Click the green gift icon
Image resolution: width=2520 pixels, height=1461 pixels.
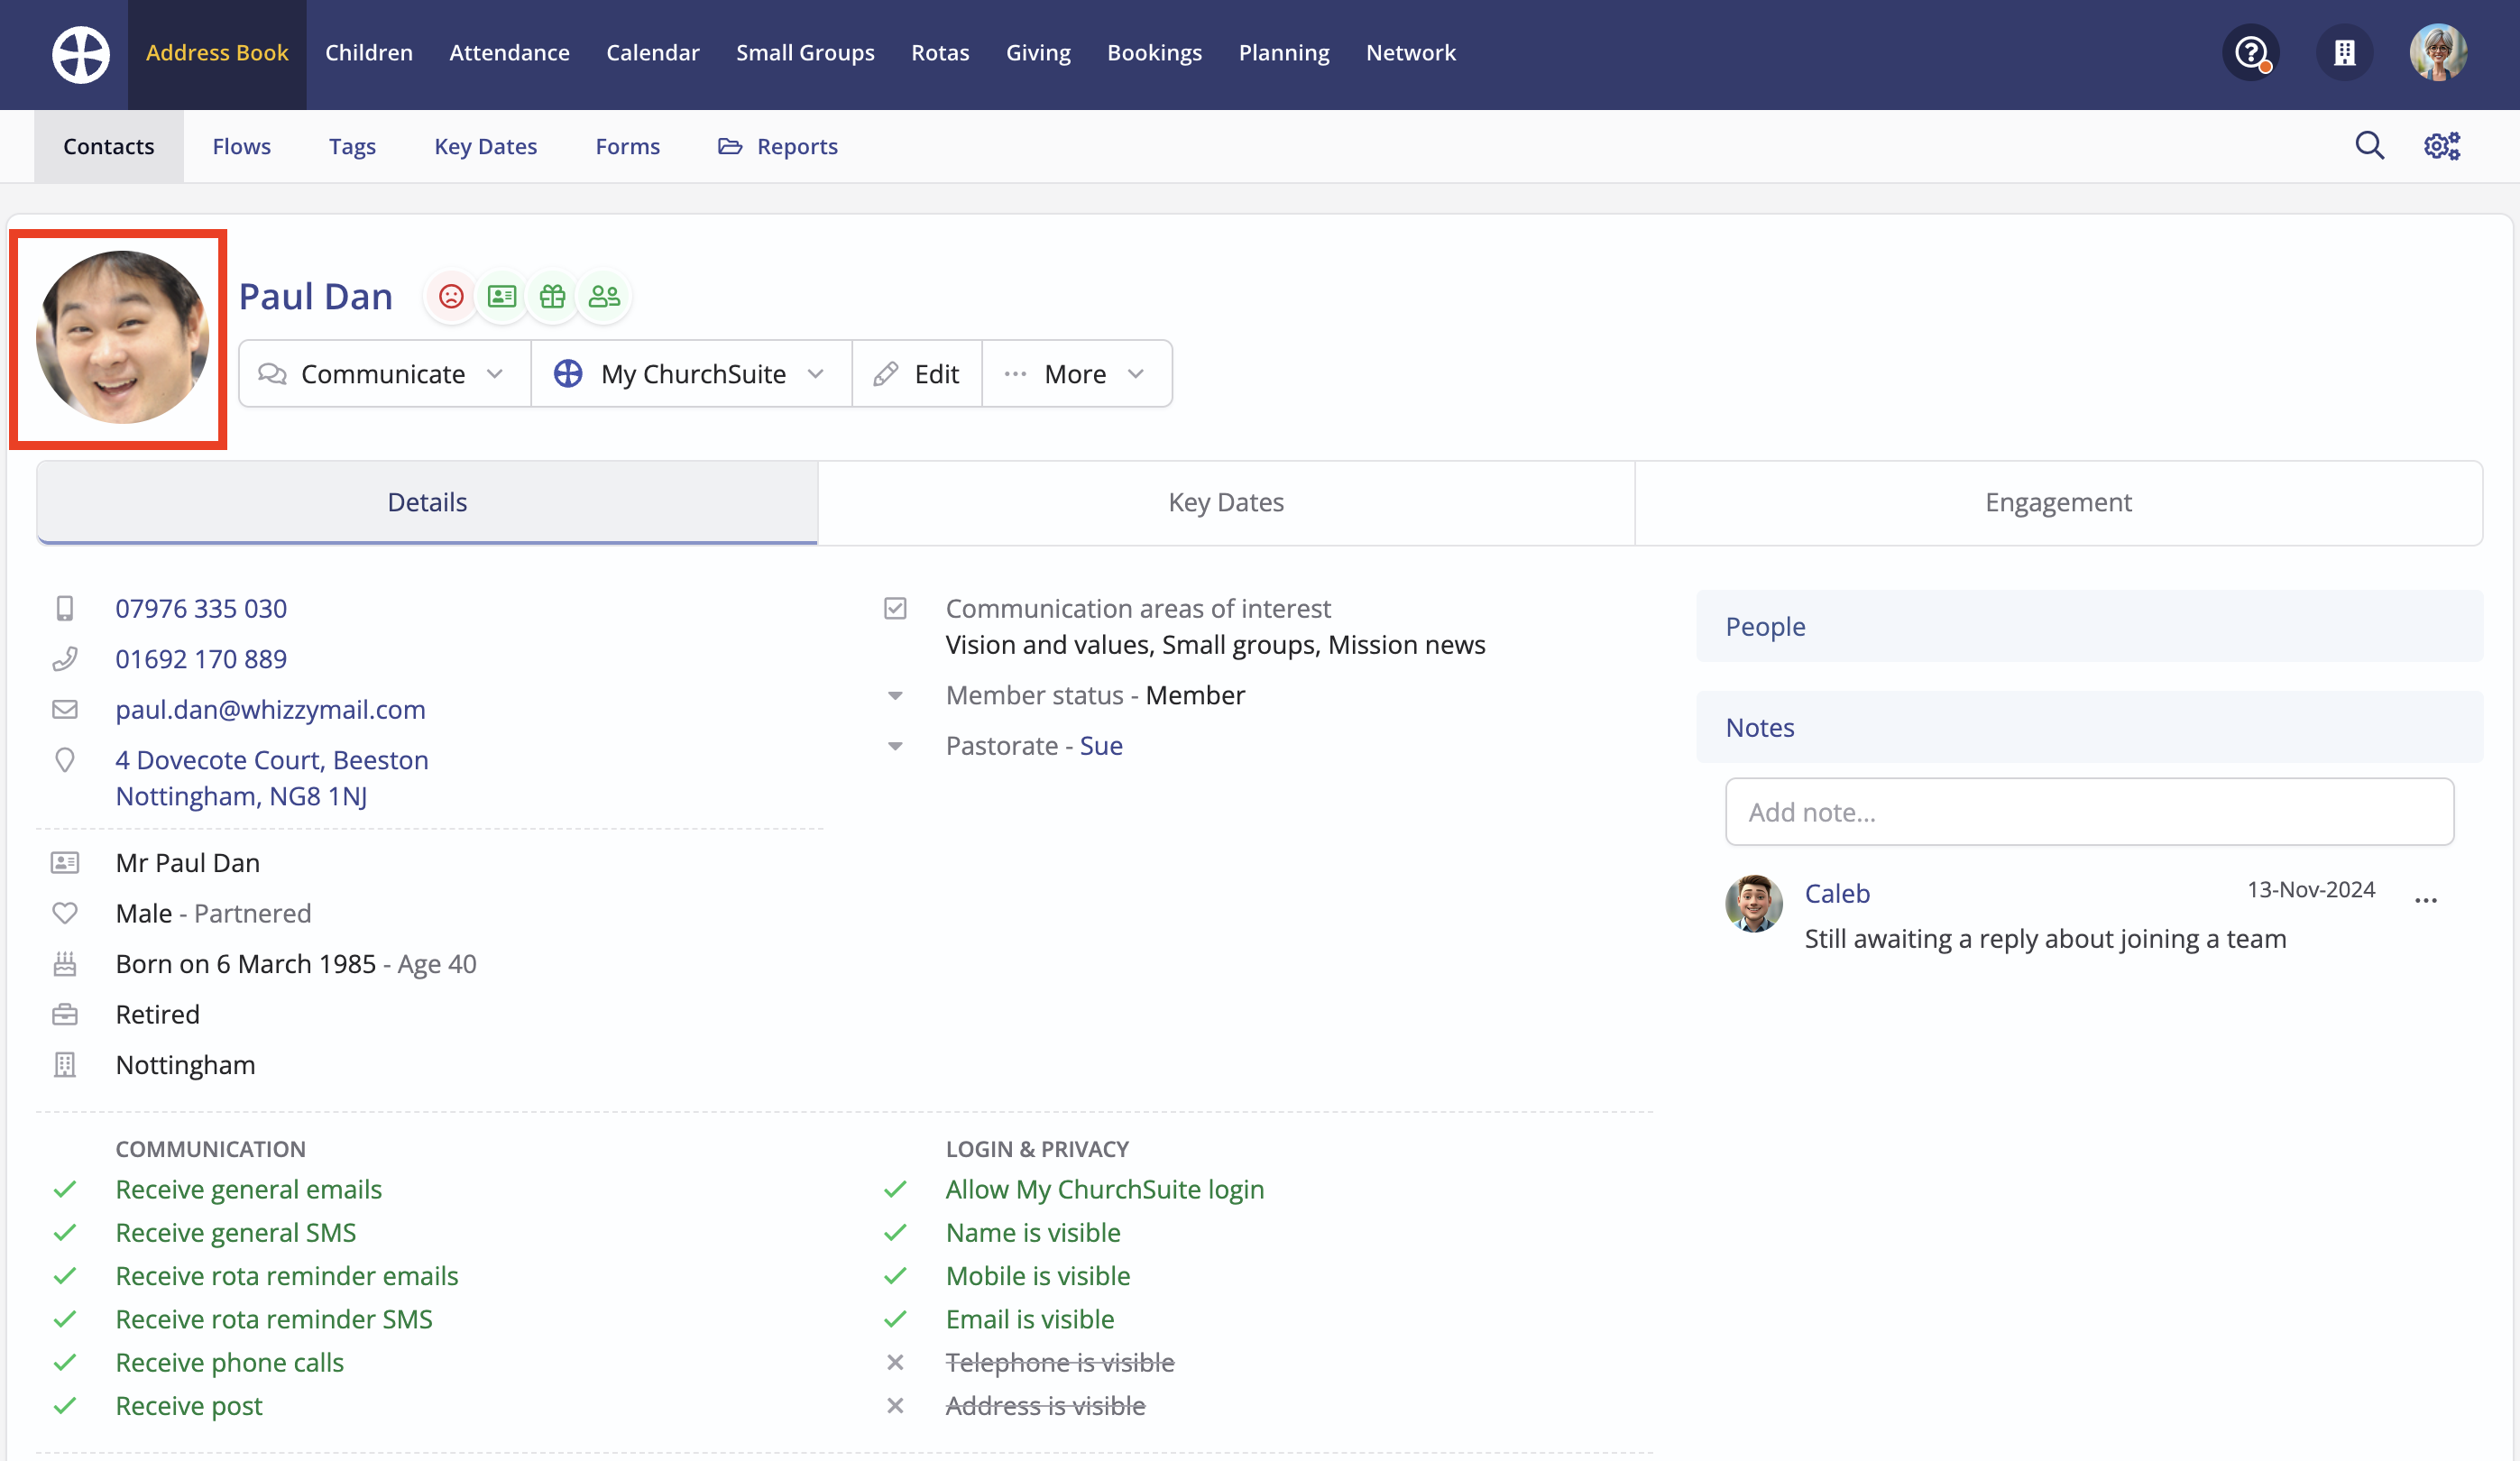click(553, 297)
